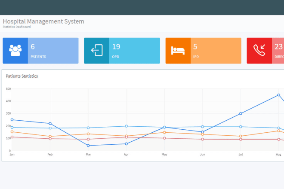Click the Jul axis label
Image resolution: width=284 pixels, height=189 pixels.
[x=241, y=154]
